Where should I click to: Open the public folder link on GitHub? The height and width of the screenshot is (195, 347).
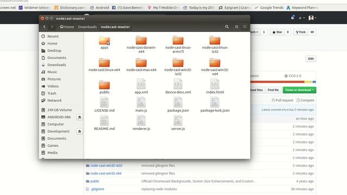pos(95,181)
